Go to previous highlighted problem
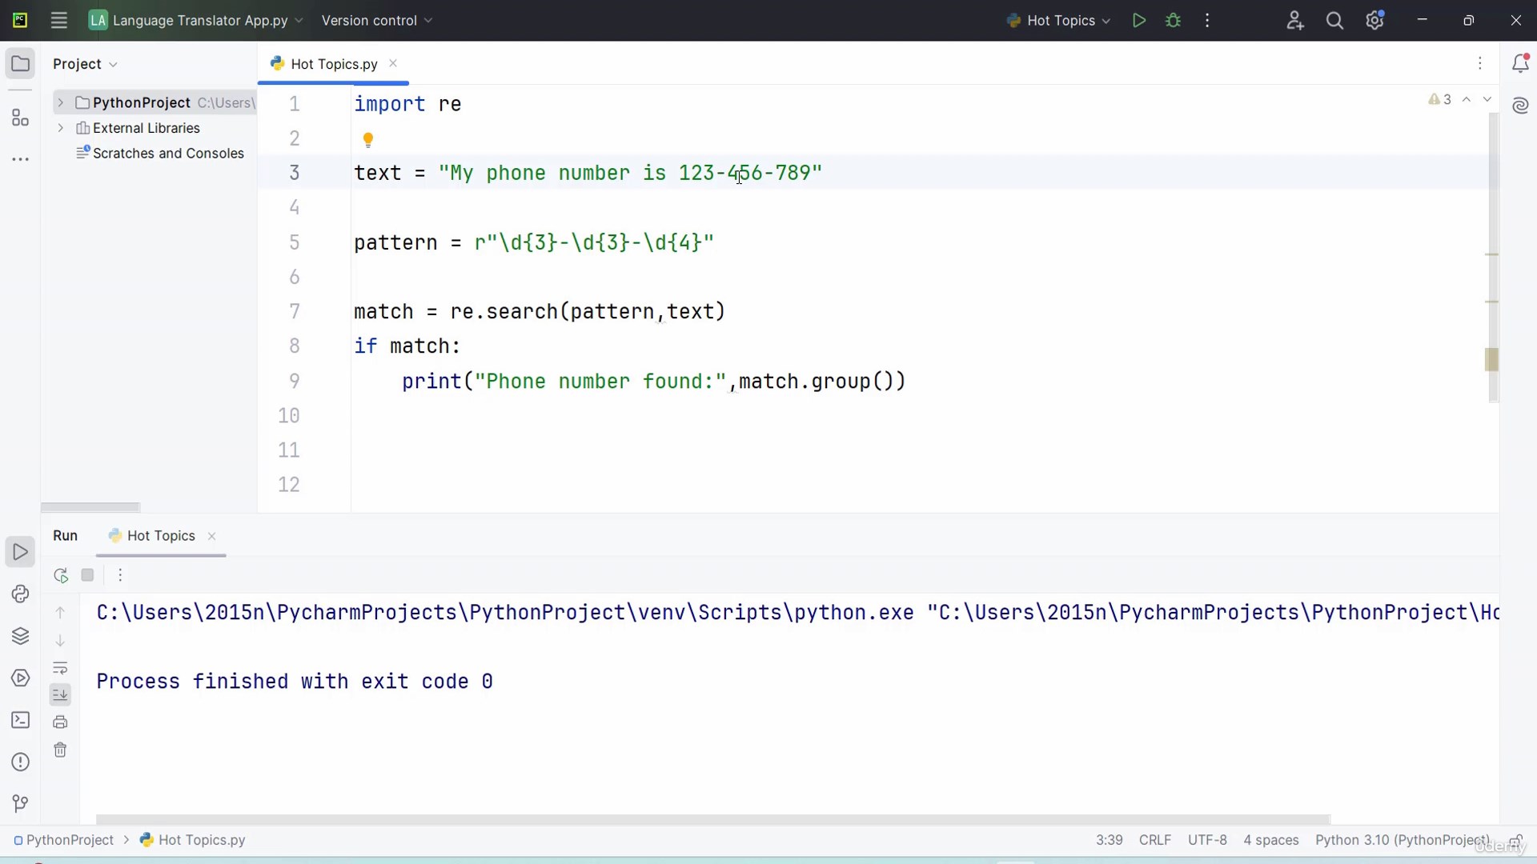Viewport: 1537px width, 864px height. point(1467,99)
